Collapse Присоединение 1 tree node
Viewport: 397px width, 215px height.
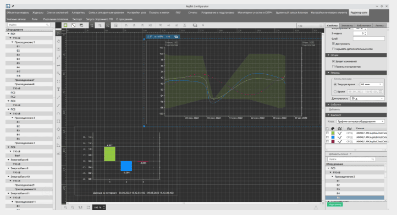click(13, 42)
